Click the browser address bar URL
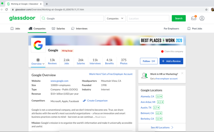Image resolution: width=214 pixels, height=132 pixels. pos(49,10)
